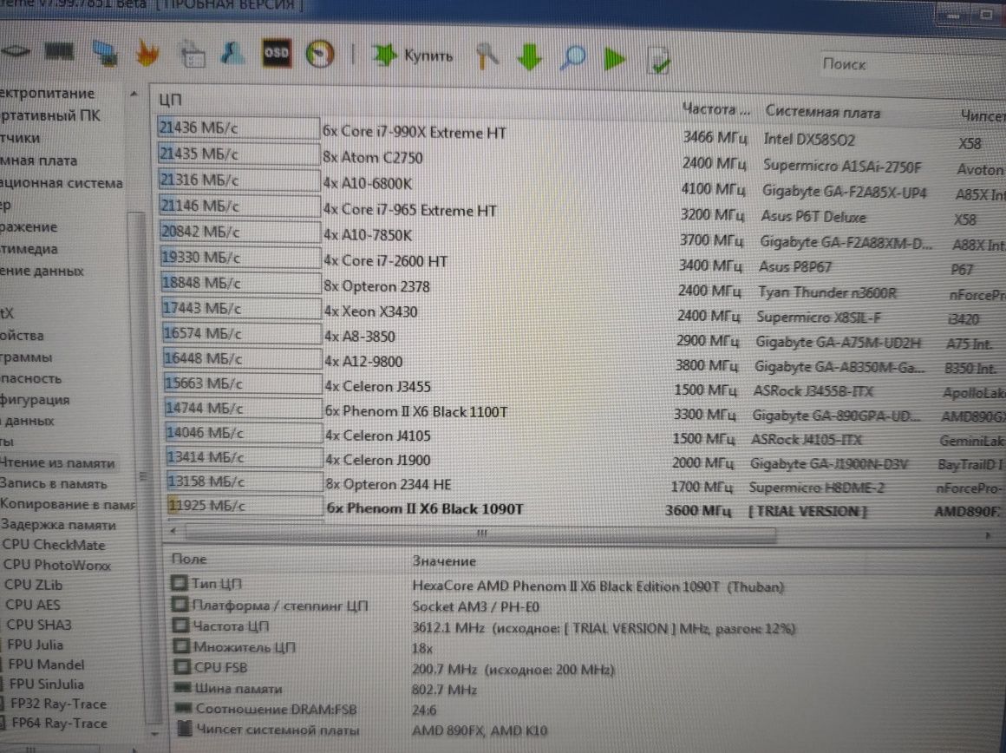
Task: Click the chipset icon beside Чипсет системной платы
Action: point(186,729)
